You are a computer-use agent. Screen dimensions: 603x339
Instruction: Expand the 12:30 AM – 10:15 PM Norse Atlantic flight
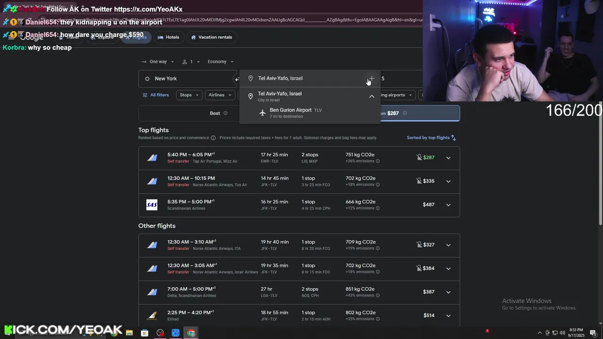448,181
